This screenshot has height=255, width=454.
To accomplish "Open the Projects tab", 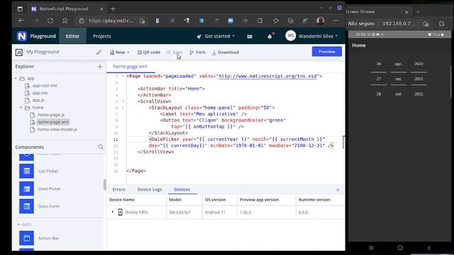I will tap(102, 36).
